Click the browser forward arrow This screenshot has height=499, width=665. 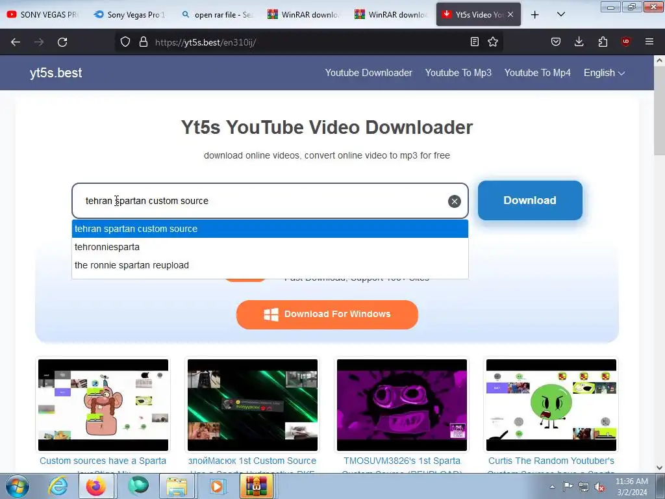tap(39, 42)
